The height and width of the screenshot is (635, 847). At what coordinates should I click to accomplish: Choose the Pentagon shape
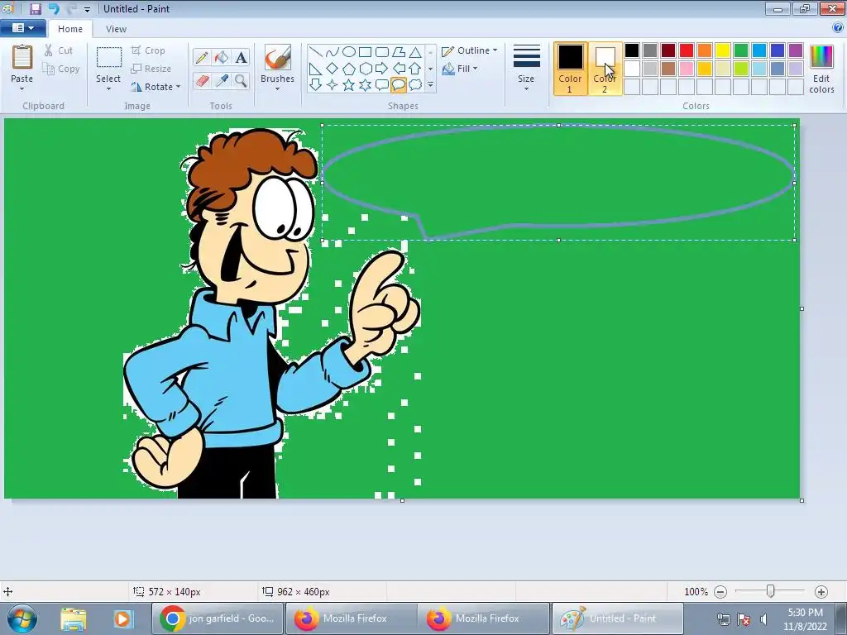(349, 69)
